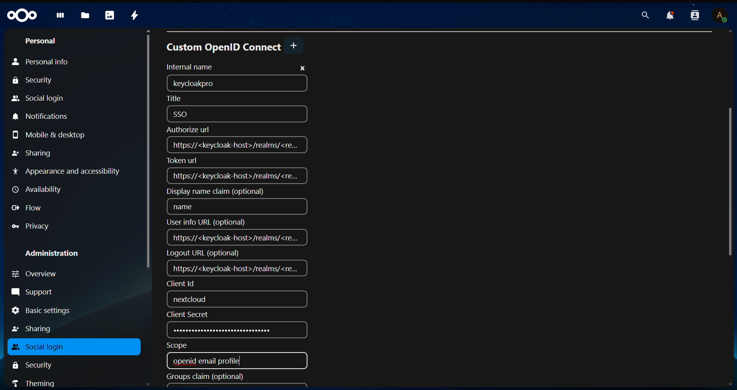Go to Support page
Image resolution: width=737 pixels, height=390 pixels.
[x=74, y=292]
